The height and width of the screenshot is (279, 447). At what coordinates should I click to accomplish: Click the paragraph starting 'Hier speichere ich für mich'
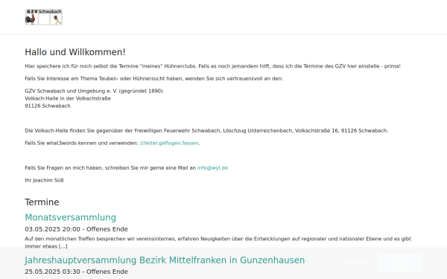(x=212, y=66)
